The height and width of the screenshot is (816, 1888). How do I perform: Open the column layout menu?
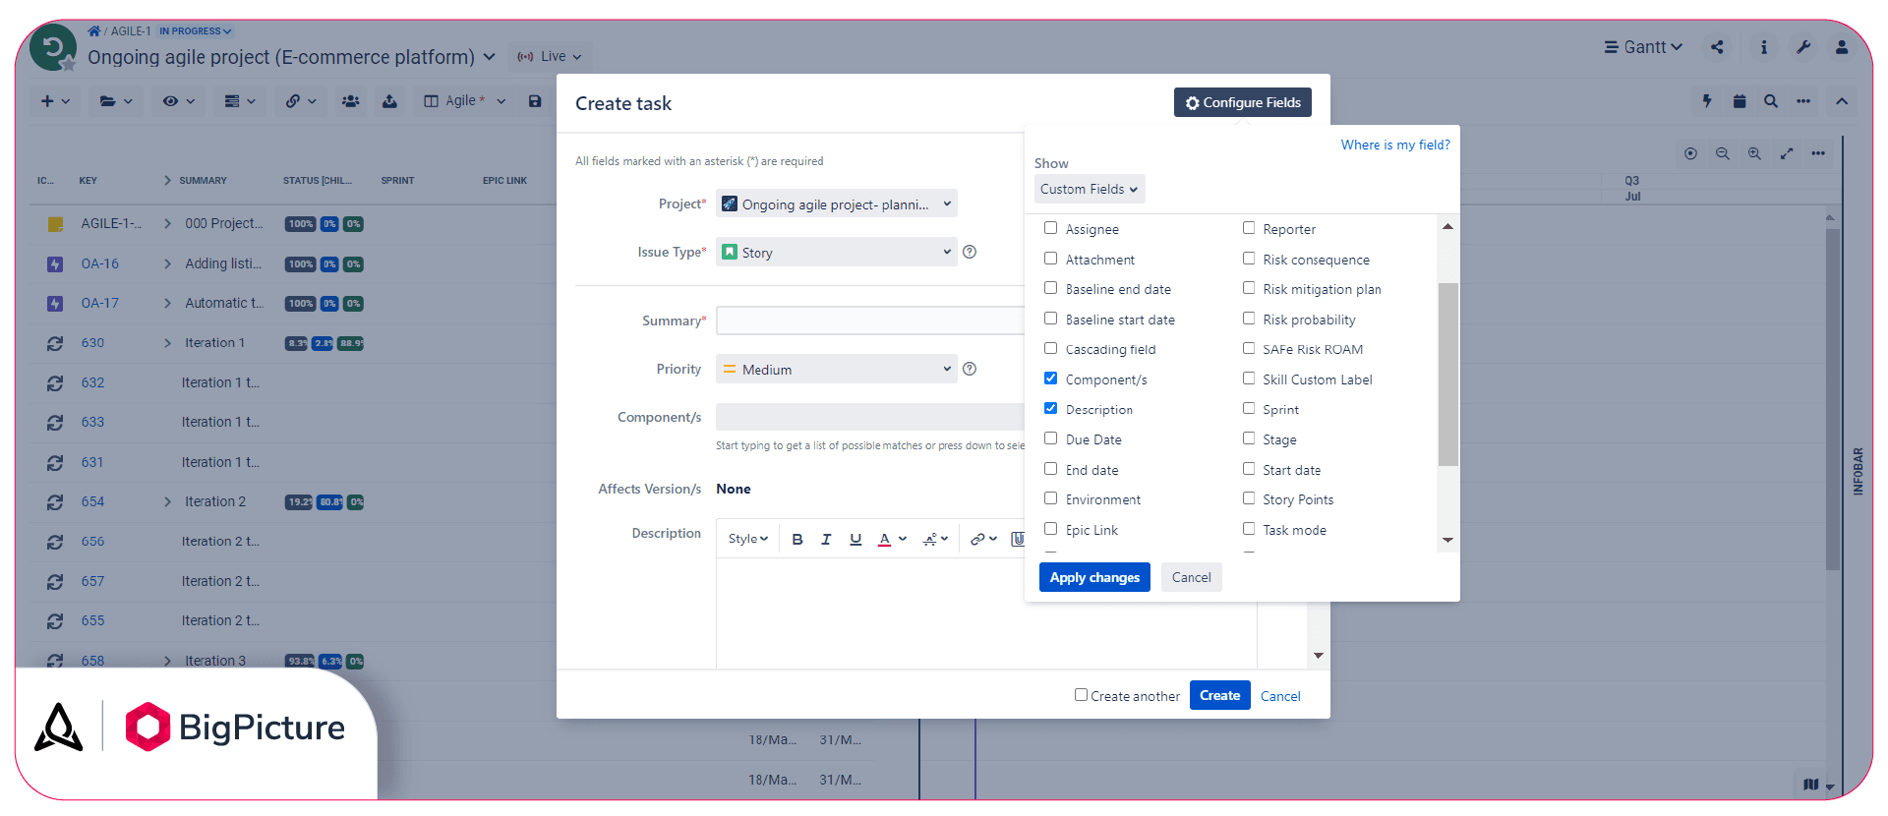pos(240,101)
